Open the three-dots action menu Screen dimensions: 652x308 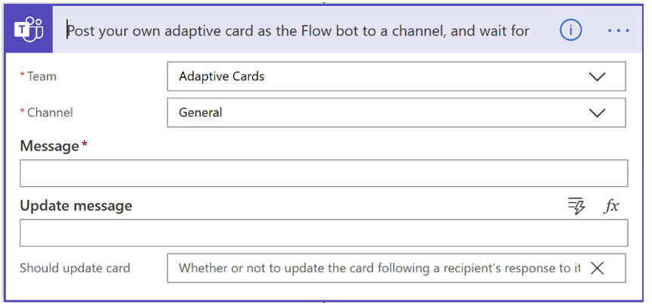619,30
